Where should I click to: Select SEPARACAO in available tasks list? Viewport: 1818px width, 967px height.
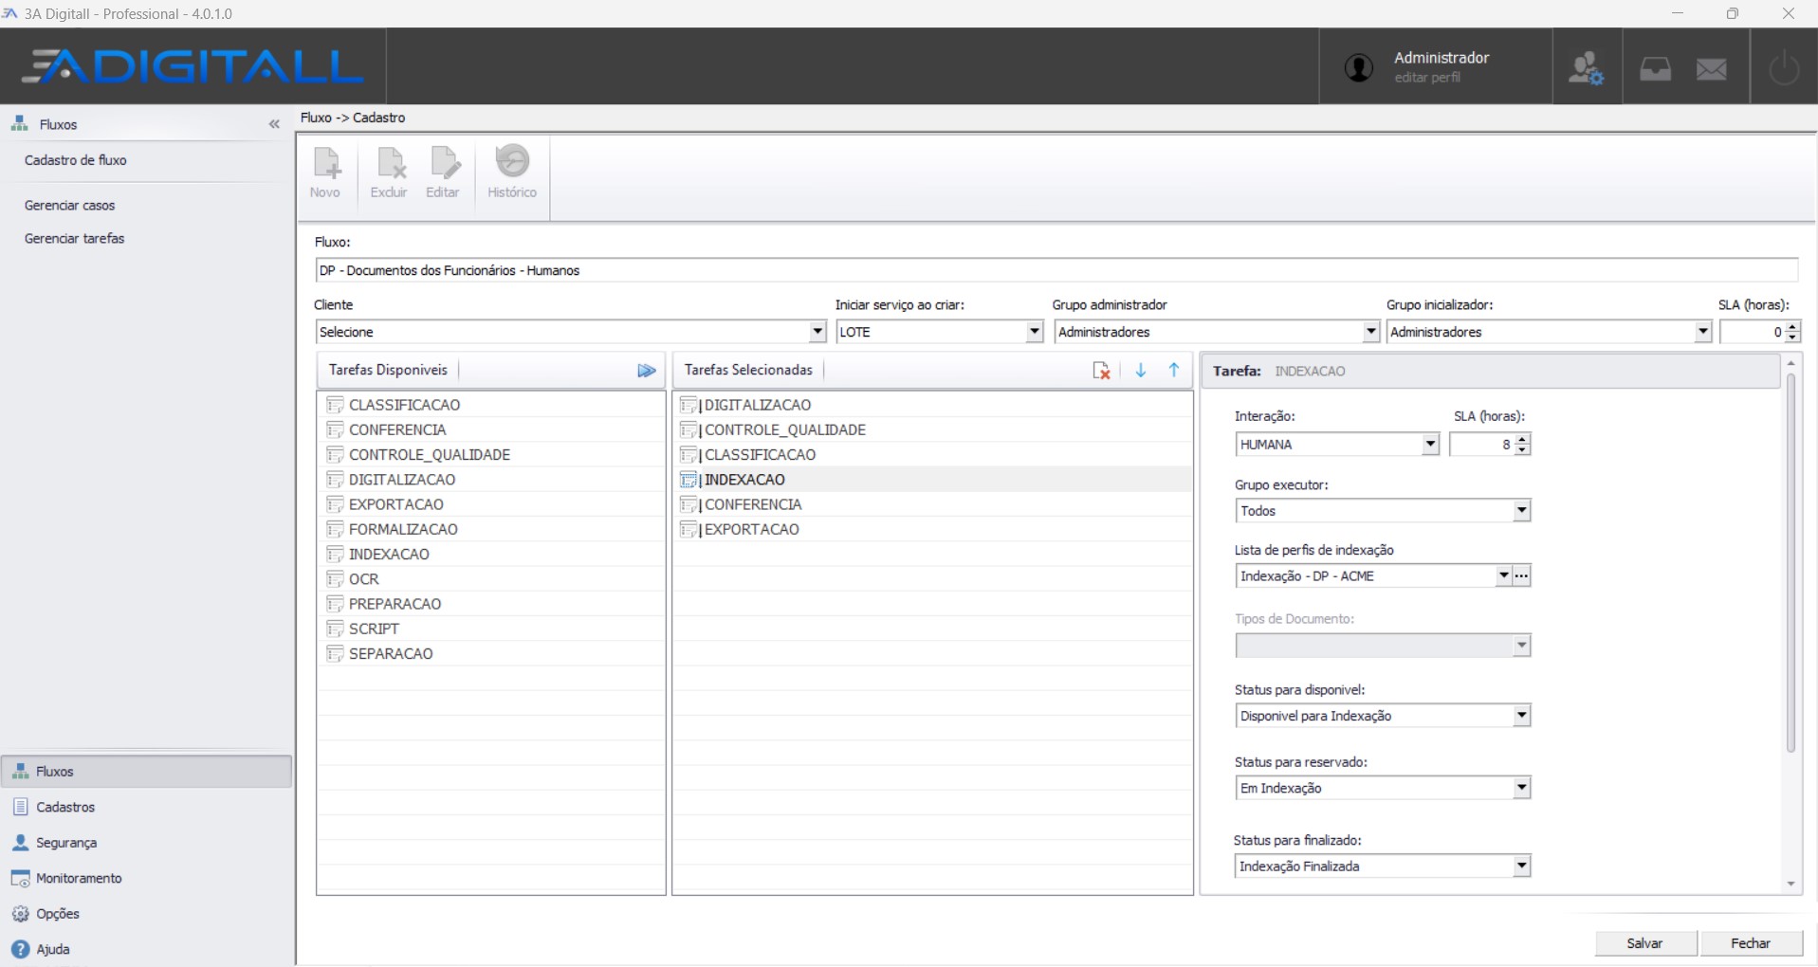click(x=491, y=653)
